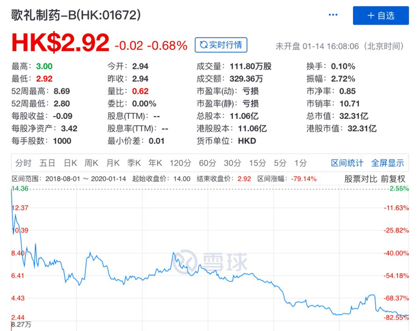Screen dimensions: 418x331
Task: Switch to the 5分 interval tab
Action: pyautogui.click(x=280, y=163)
